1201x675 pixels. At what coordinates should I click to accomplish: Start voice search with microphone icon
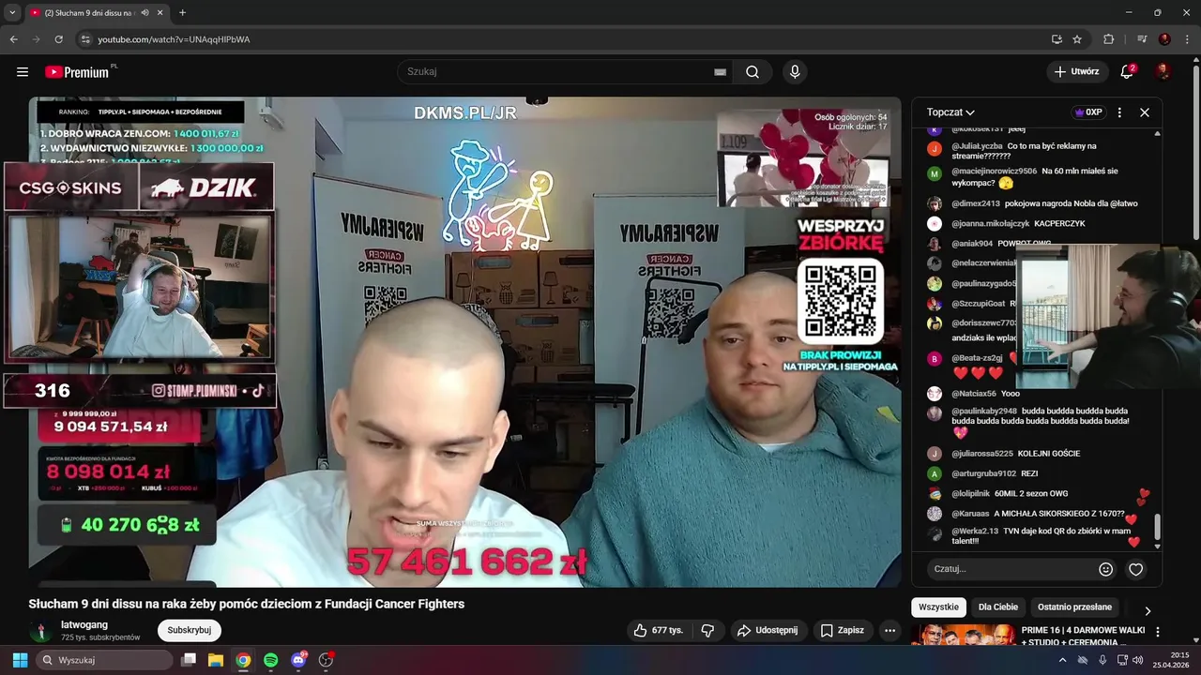tap(795, 72)
